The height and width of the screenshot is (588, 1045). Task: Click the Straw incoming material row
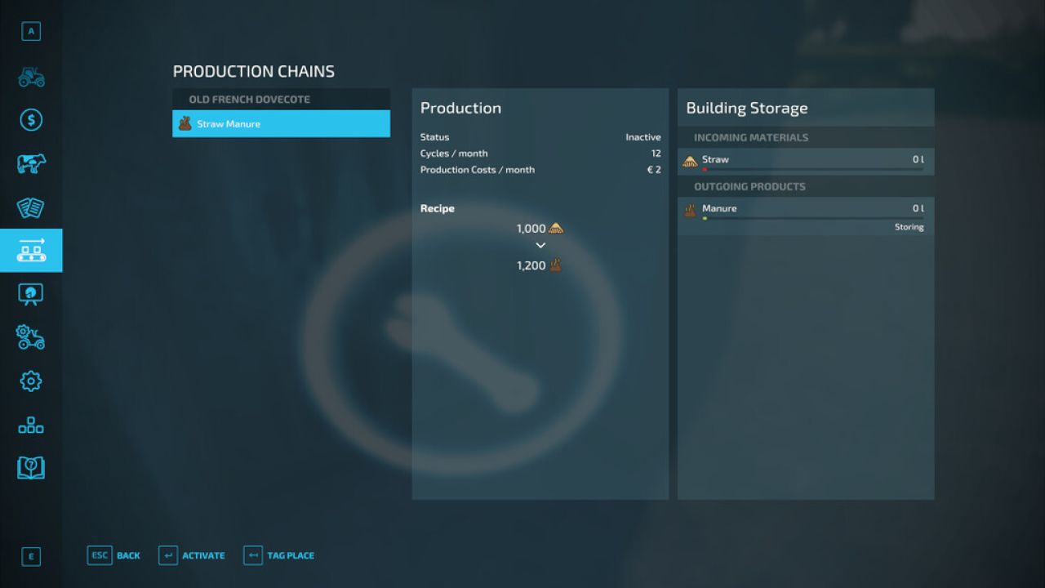pos(806,162)
